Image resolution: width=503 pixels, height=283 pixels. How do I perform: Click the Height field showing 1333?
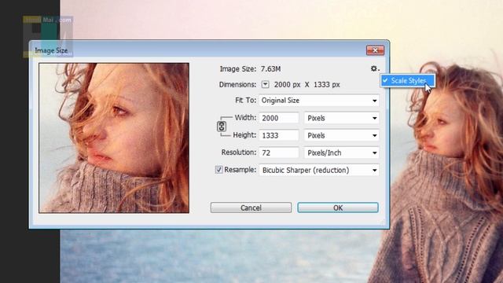pyautogui.click(x=279, y=135)
